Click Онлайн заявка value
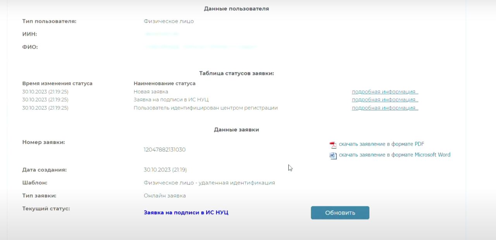496x240 pixels. tap(165, 195)
